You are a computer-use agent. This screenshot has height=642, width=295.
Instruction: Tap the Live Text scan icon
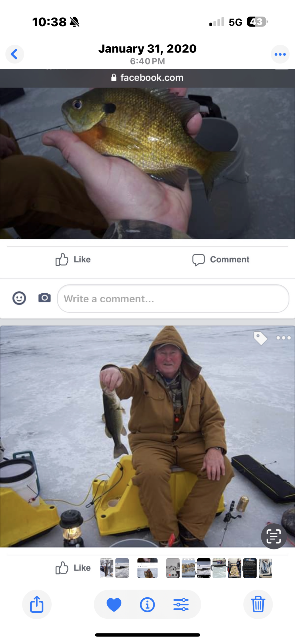(x=274, y=536)
